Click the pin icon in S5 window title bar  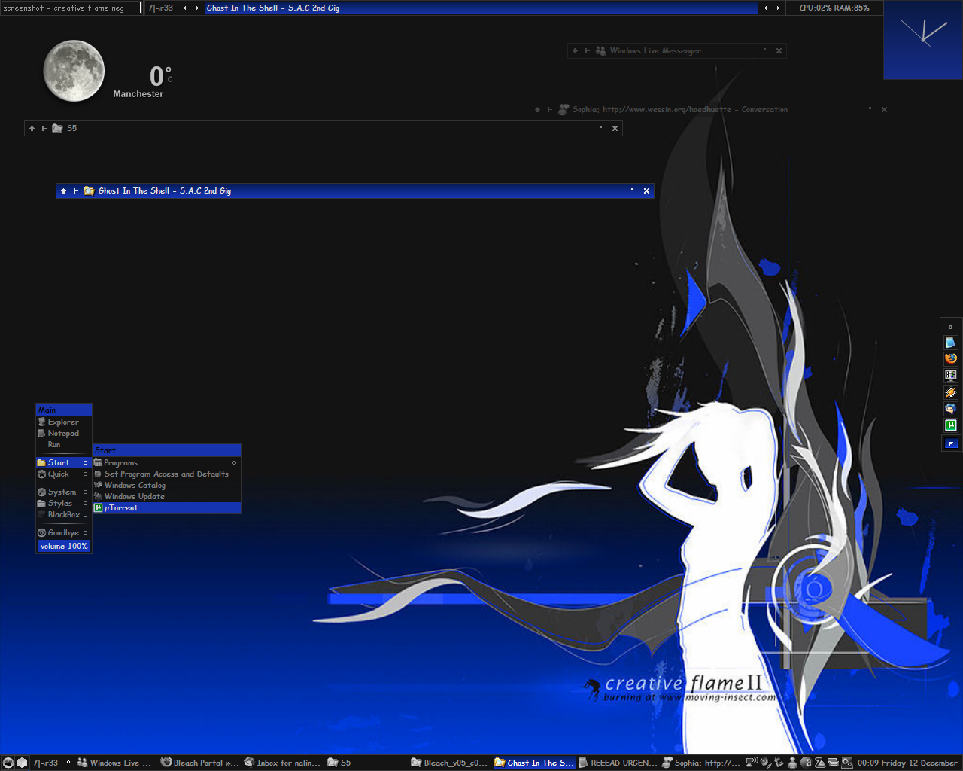[44, 129]
